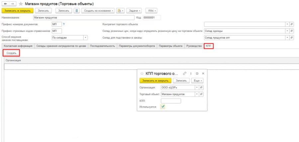Click Префикс строковых кодов справочников field
The width and height of the screenshot is (299, 142).
(56, 31)
